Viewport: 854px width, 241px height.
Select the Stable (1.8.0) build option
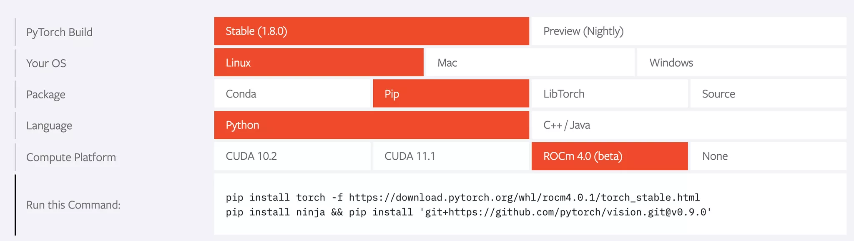[x=372, y=31]
